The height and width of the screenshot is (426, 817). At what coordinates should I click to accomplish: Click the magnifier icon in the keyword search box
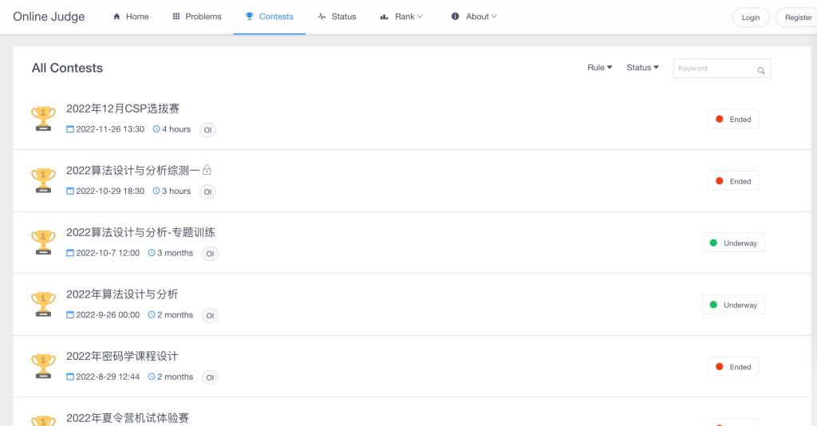click(761, 69)
